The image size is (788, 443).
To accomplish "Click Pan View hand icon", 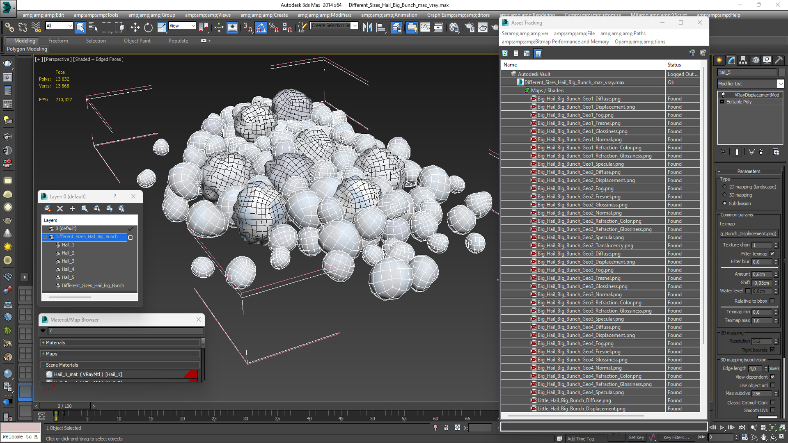I will click(763, 437).
